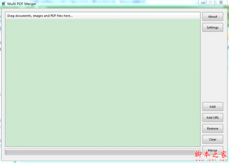Minimize the Multi PDF Merger window
The width and height of the screenshot is (229, 163).
(x=203, y=3)
